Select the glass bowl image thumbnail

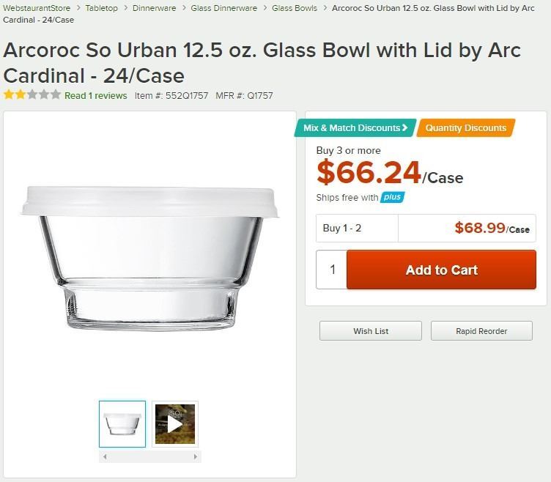tap(122, 423)
